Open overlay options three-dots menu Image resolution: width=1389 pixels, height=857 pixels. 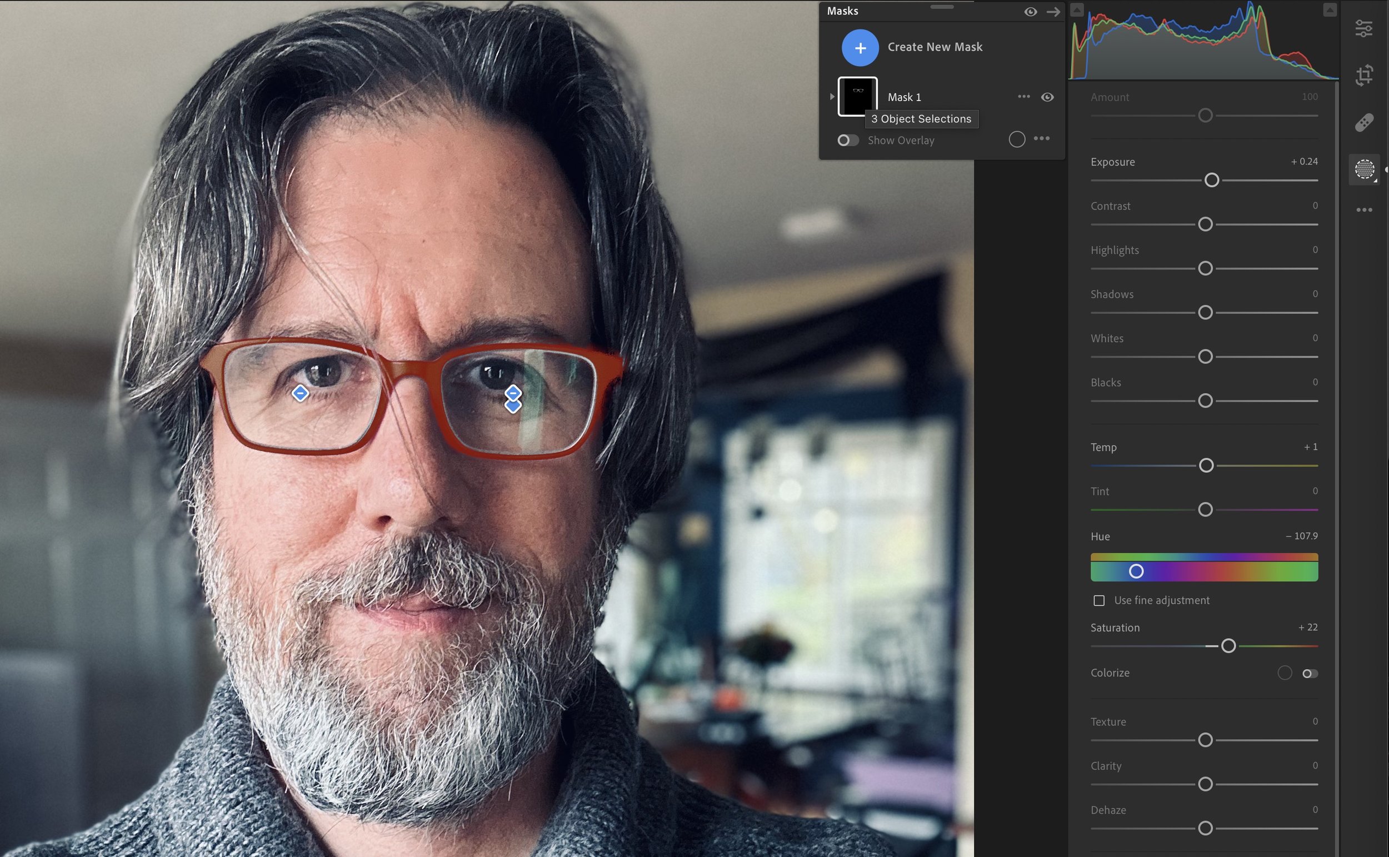tap(1042, 138)
